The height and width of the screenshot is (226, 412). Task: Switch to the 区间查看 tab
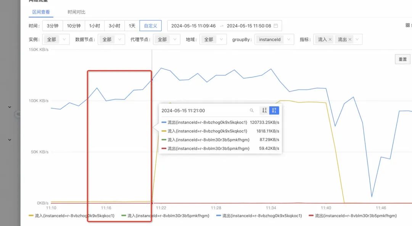point(41,12)
